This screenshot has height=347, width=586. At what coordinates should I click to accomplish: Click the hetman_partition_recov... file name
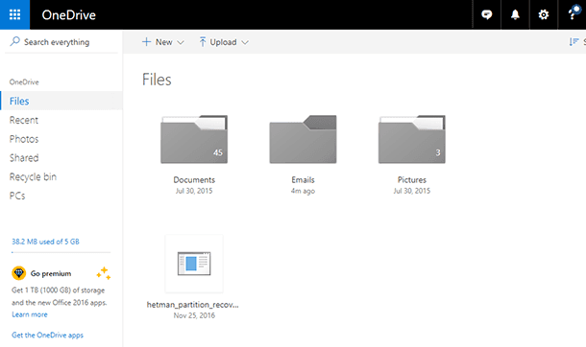pyautogui.click(x=192, y=305)
